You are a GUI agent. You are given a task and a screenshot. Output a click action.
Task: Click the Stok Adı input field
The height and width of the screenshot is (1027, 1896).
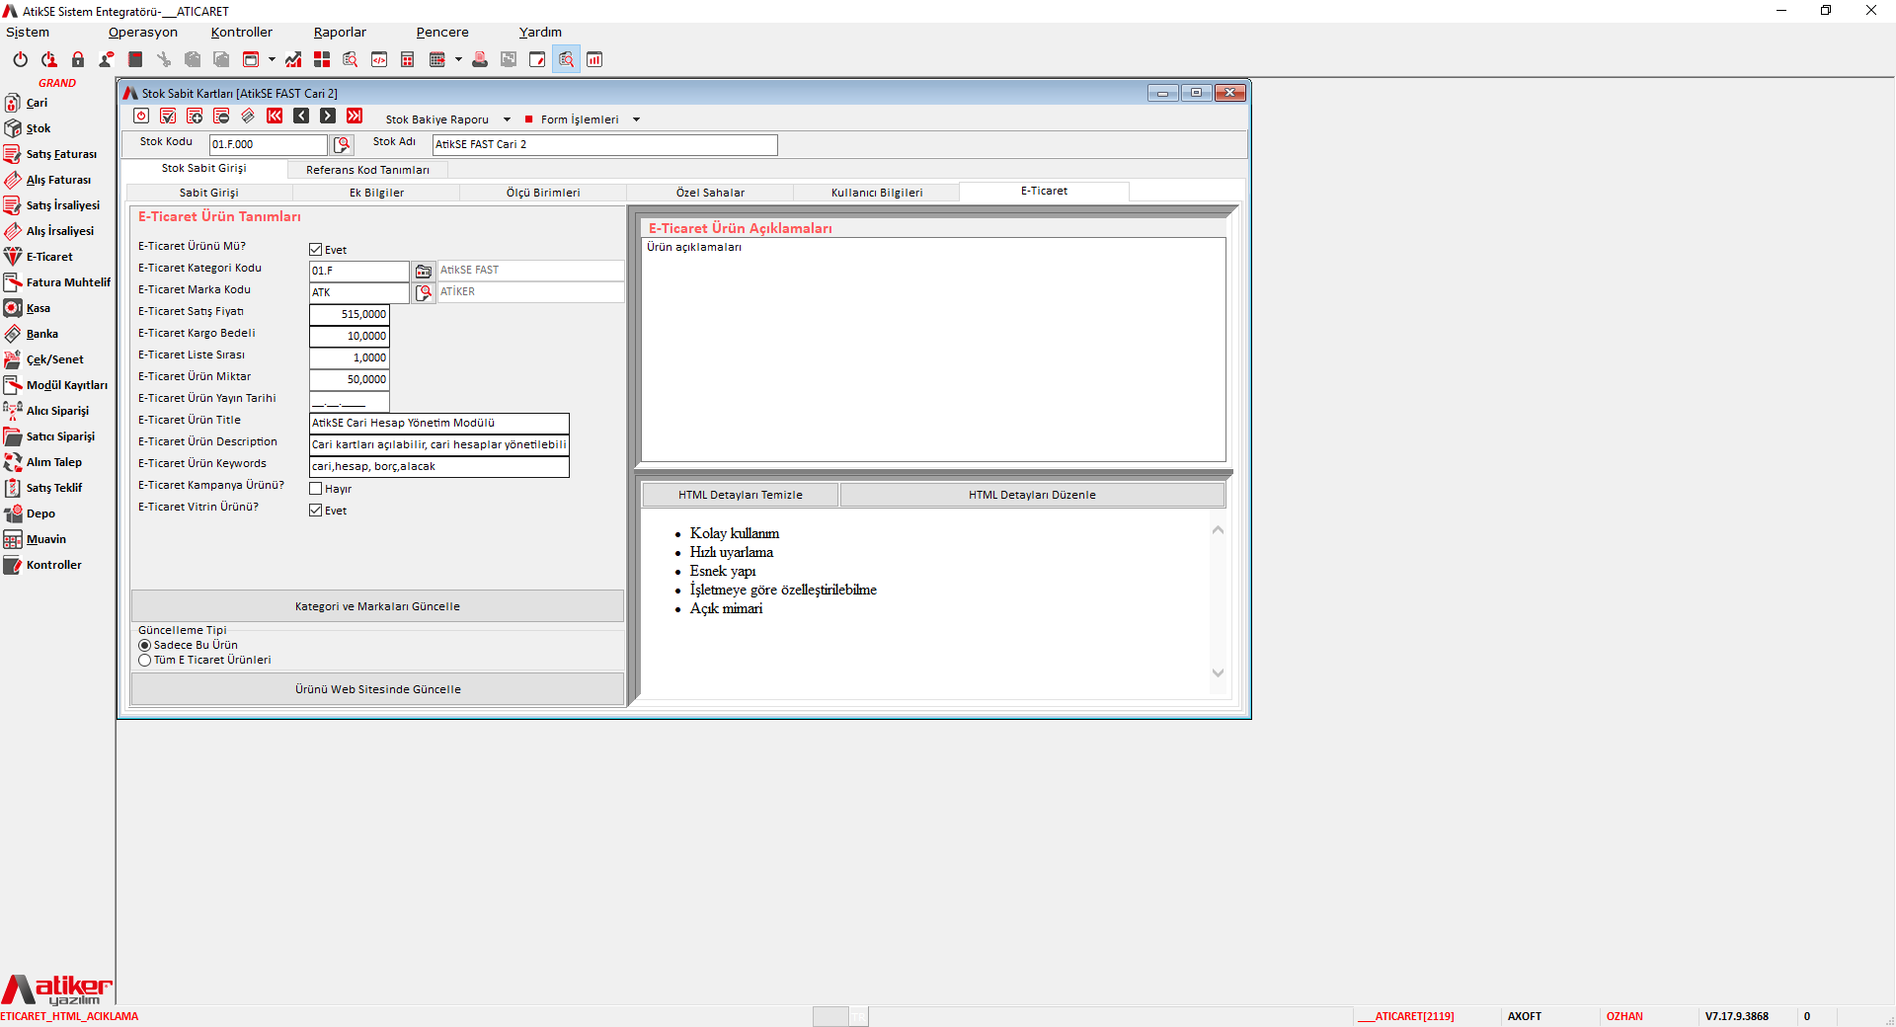coord(605,145)
